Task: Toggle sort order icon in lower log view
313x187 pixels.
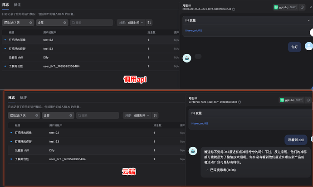Action: [155, 115]
